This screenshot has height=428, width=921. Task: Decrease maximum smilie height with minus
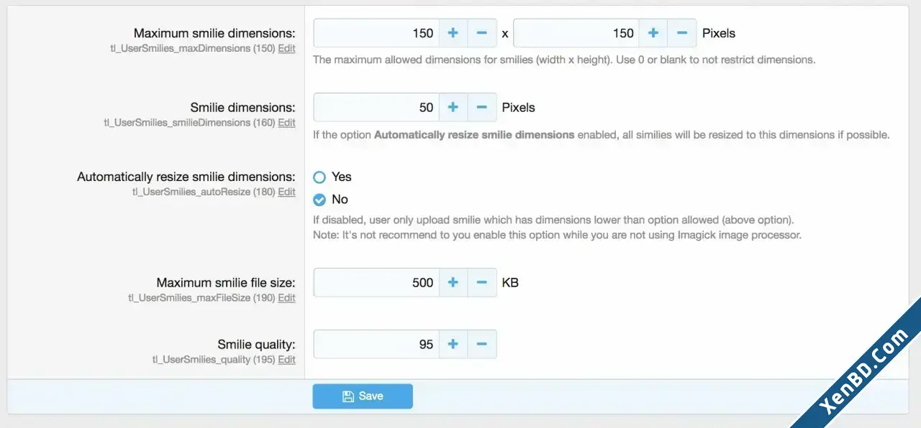point(682,33)
